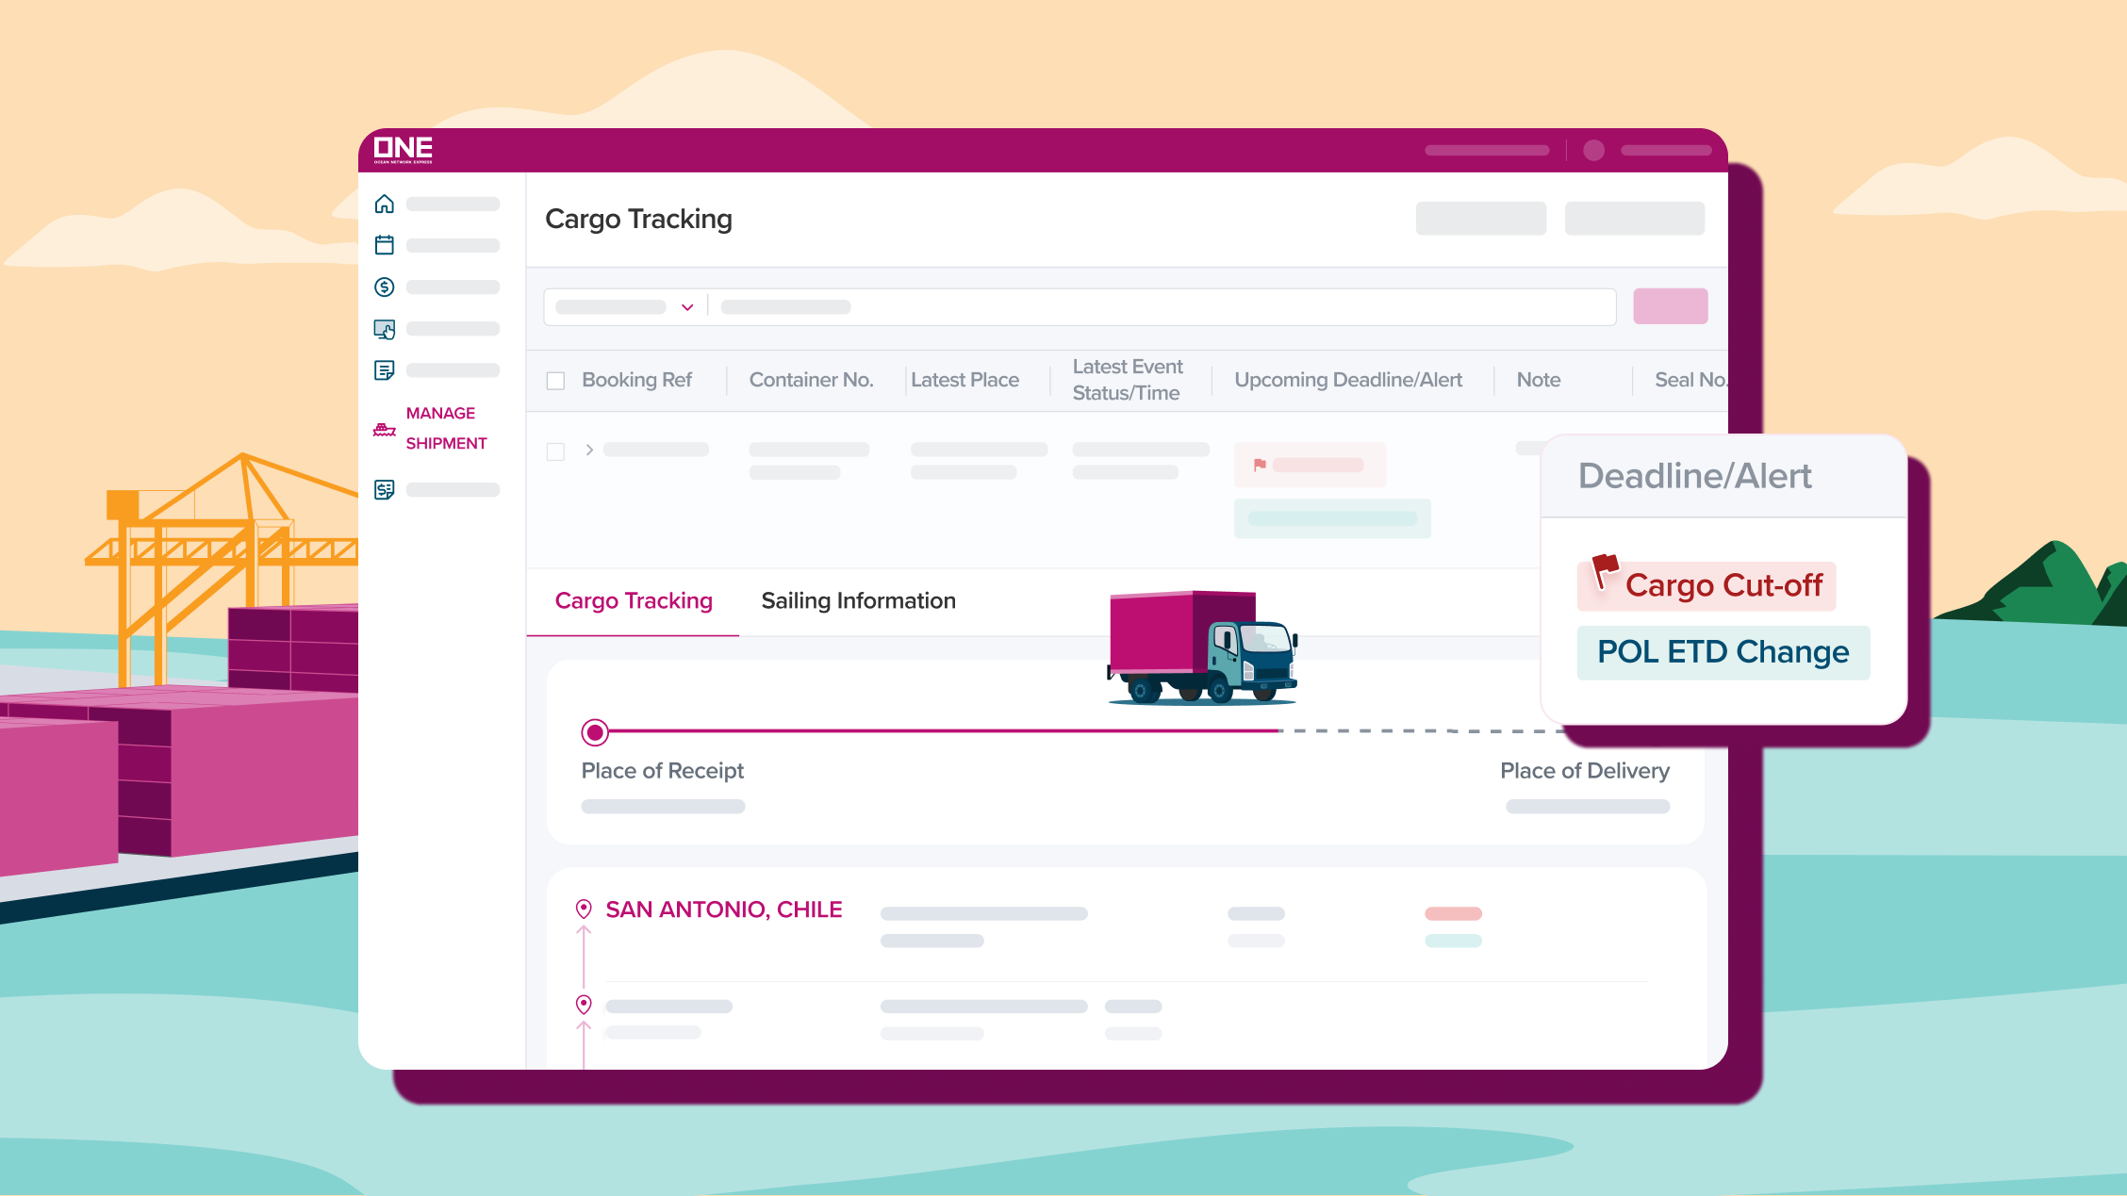
Task: Open the search type dropdown chevron
Action: (687, 307)
